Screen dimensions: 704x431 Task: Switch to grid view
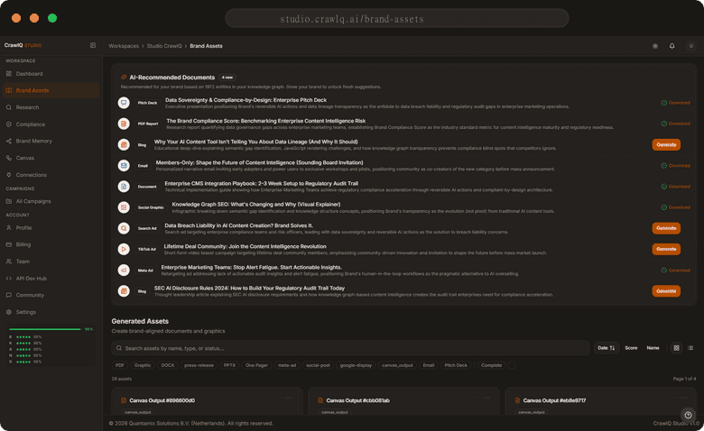point(676,348)
